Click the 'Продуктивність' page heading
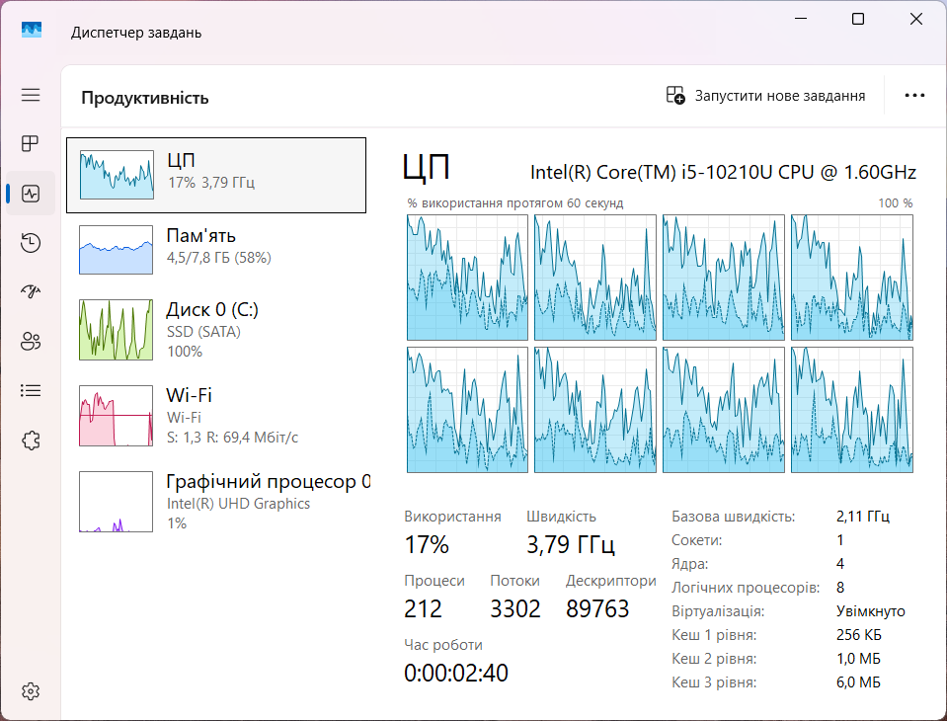This screenshot has width=947, height=721. pyautogui.click(x=145, y=98)
